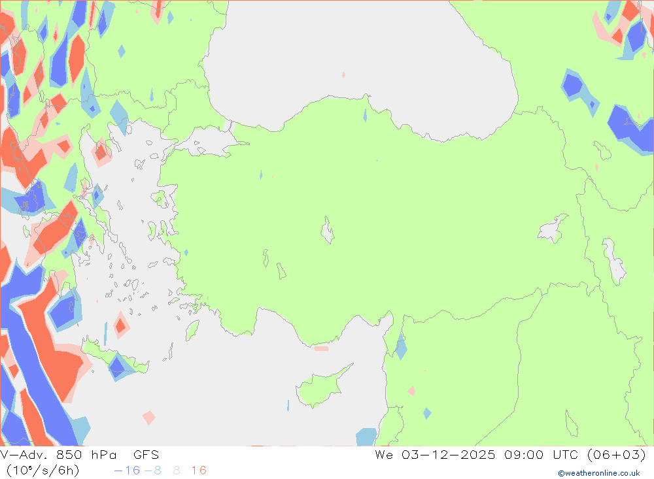
Task: Click the light pink 8 legend value
Action: (177, 471)
